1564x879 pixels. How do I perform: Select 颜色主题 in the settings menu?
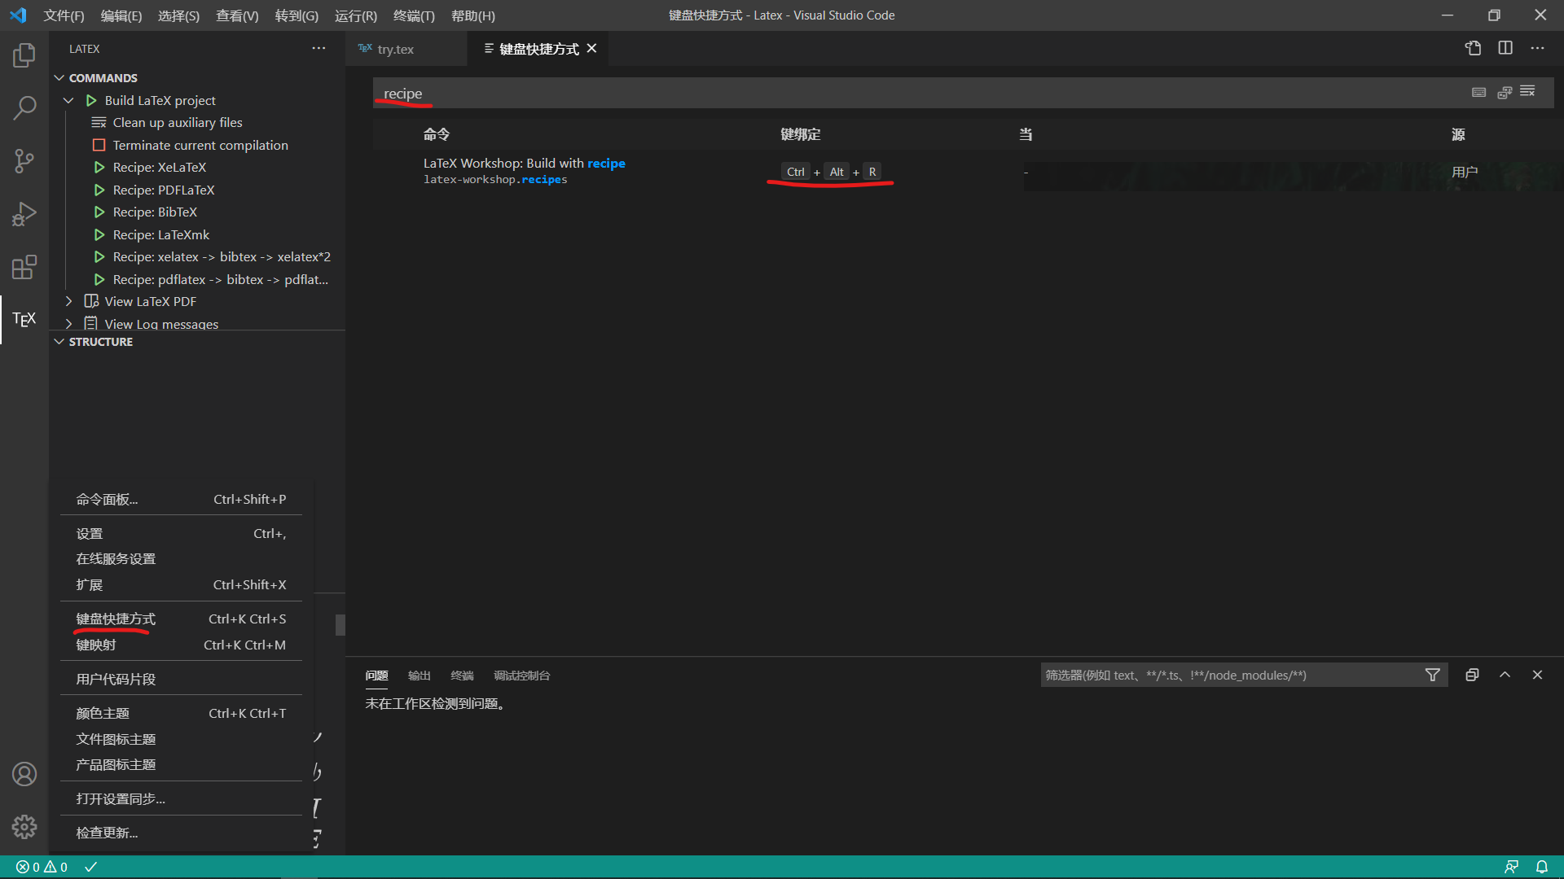coord(103,713)
